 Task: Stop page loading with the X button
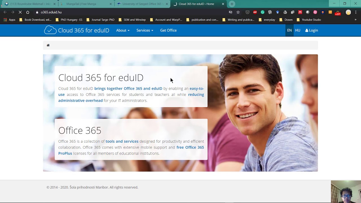(x=20, y=12)
